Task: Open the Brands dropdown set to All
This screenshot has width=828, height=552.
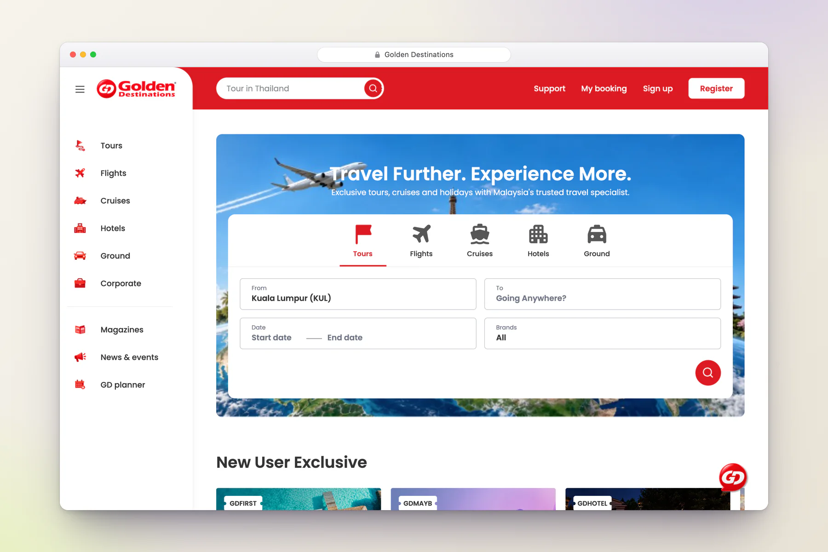Action: pos(603,333)
